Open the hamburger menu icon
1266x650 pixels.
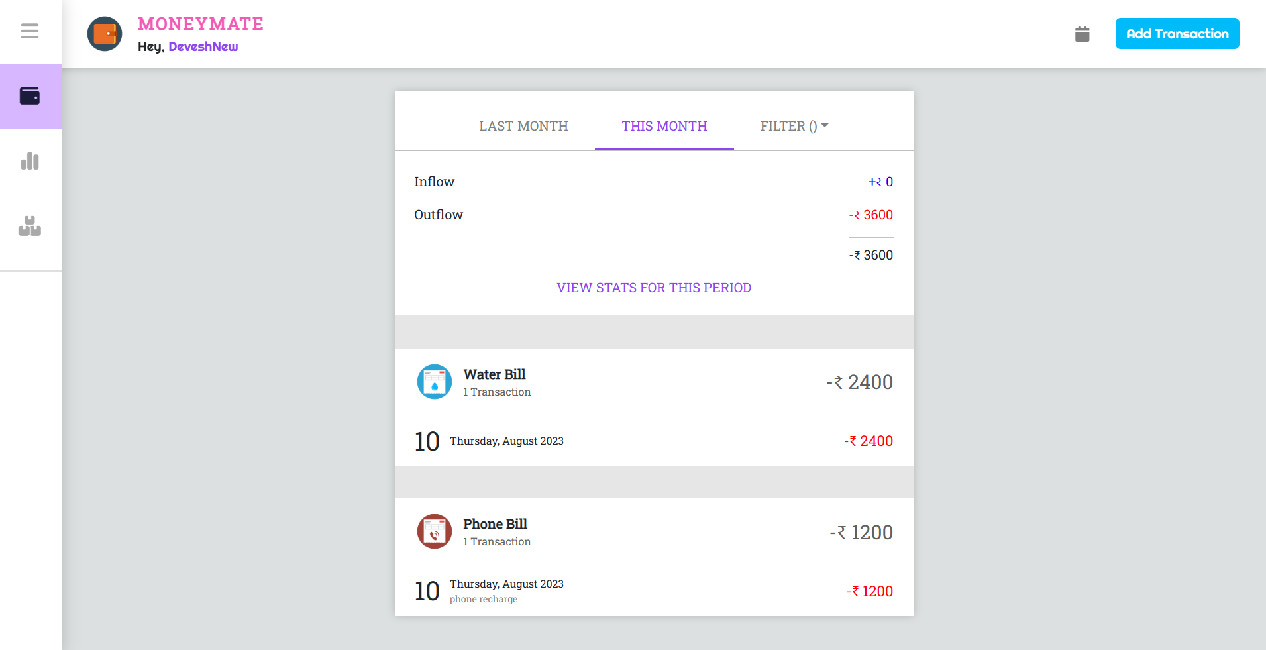(30, 31)
